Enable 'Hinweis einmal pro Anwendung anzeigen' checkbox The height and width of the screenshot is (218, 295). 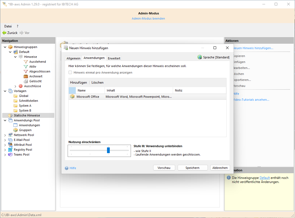(x=70, y=72)
